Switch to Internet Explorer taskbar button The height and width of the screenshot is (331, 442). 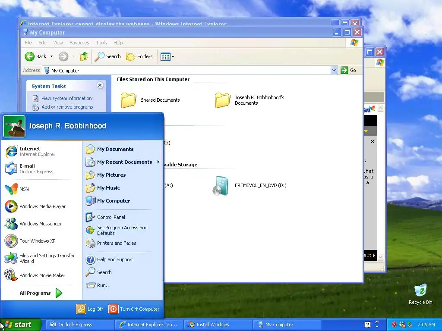[149, 325]
